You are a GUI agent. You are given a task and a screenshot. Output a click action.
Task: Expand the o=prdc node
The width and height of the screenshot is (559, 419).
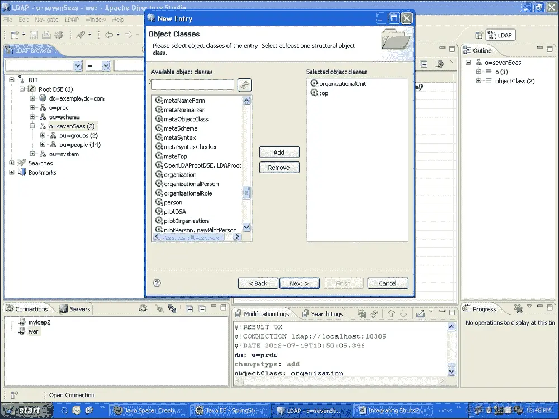point(32,108)
